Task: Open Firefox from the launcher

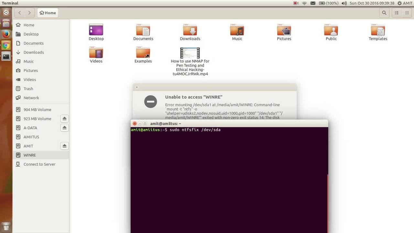Action: [6, 34]
